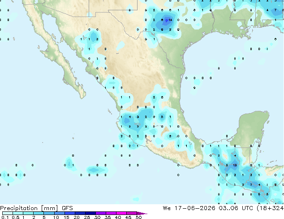Screen dimensions: 284x219
Task: Click the "50" legend scale label
Action: 139,217
